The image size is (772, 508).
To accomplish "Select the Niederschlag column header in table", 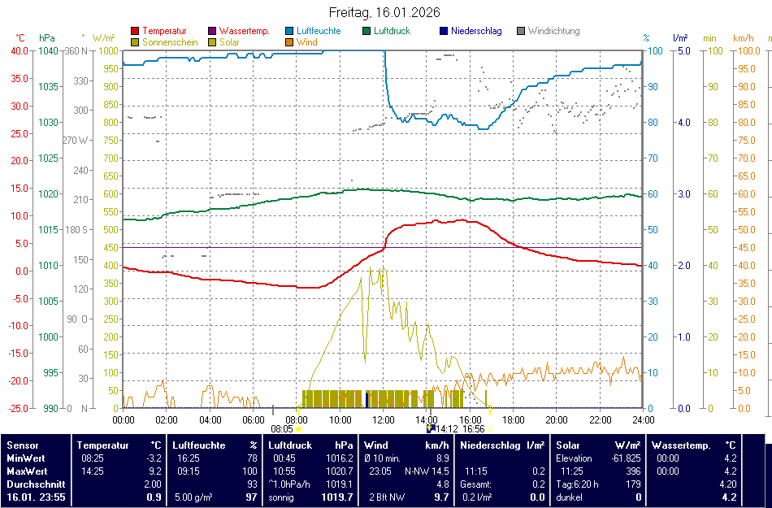I will pyautogui.click(x=489, y=445).
